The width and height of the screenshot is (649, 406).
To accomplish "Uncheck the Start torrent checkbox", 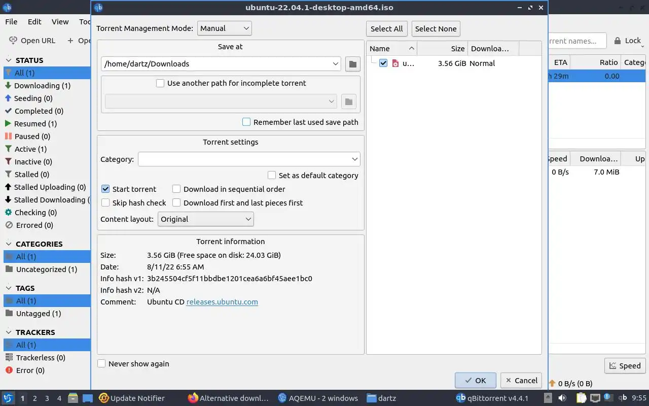I will click(105, 189).
